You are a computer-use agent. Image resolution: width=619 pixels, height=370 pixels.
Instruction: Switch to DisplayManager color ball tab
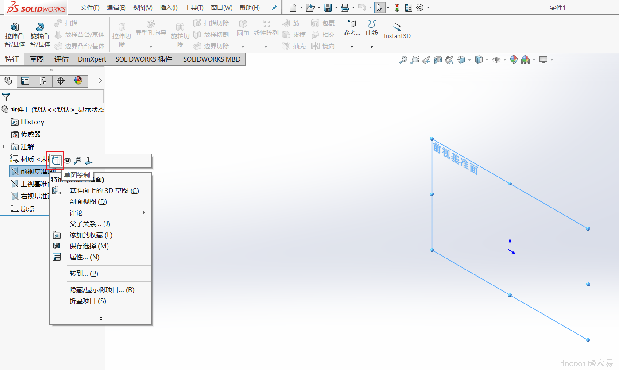(78, 81)
